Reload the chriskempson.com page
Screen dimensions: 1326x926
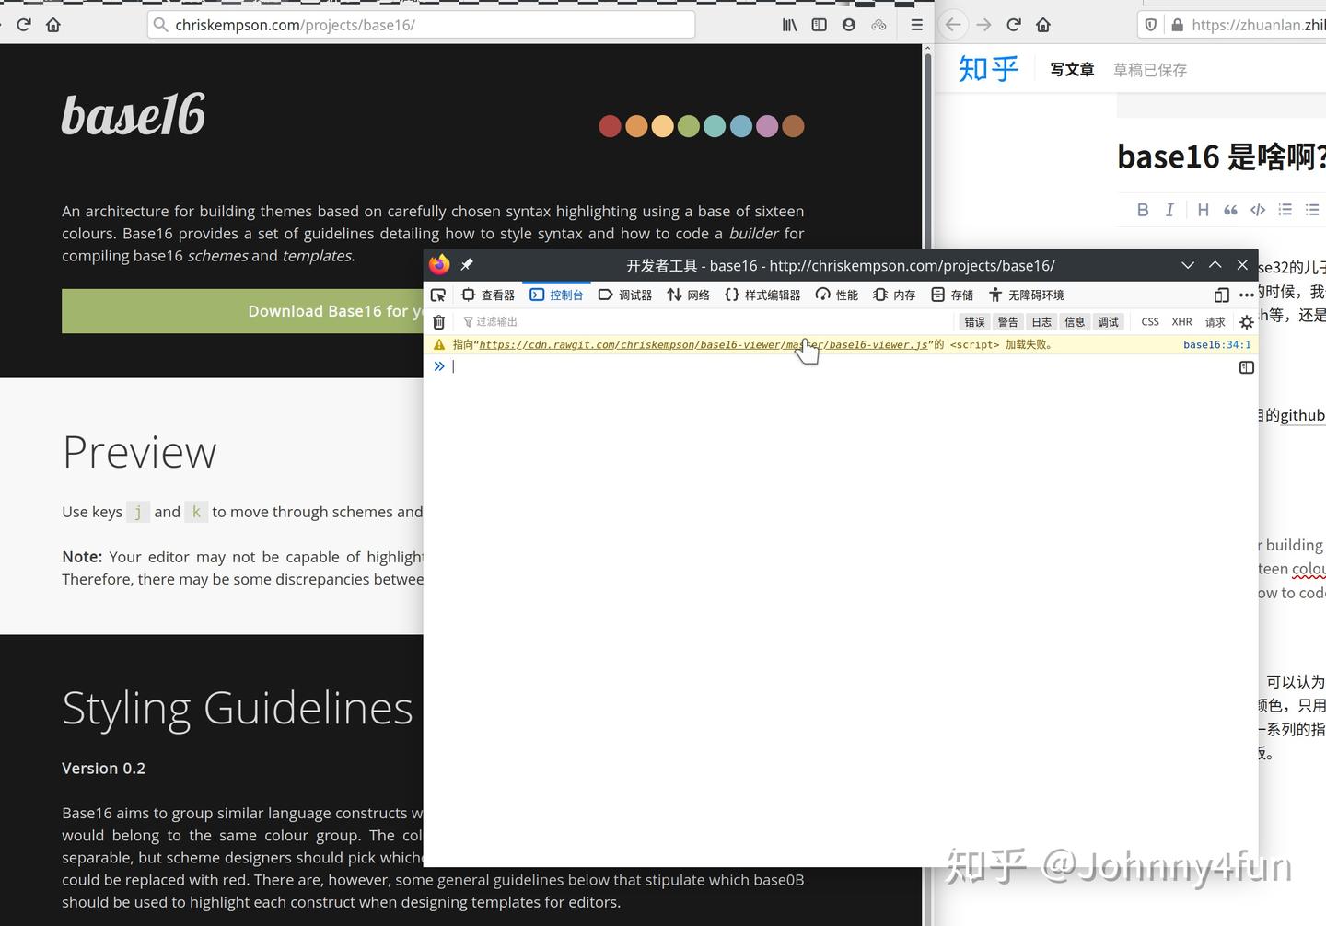(x=24, y=25)
